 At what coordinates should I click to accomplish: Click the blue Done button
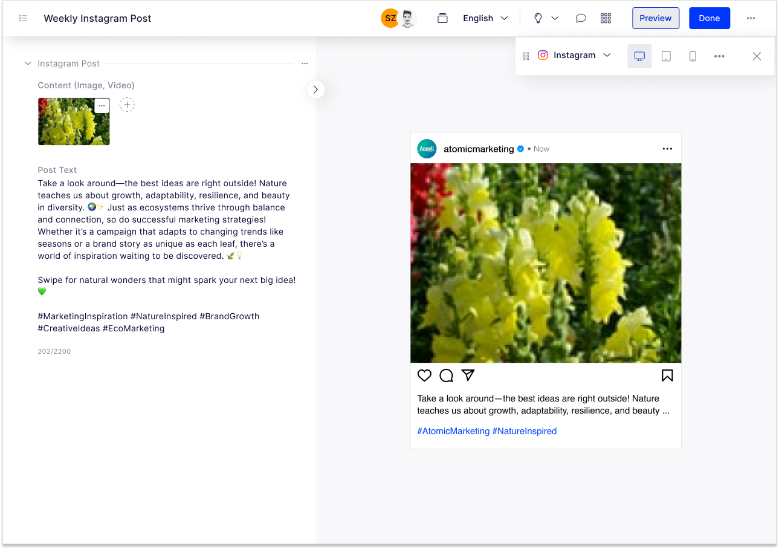pos(710,18)
